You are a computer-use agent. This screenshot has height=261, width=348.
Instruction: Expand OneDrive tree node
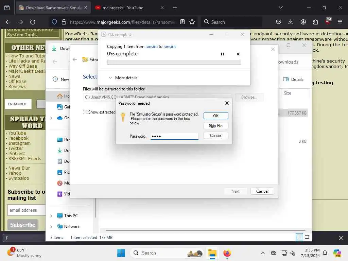[51, 118]
